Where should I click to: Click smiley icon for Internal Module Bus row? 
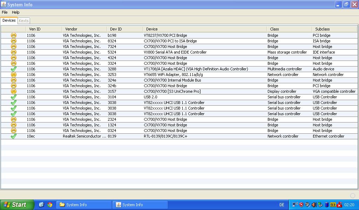(x=14, y=80)
